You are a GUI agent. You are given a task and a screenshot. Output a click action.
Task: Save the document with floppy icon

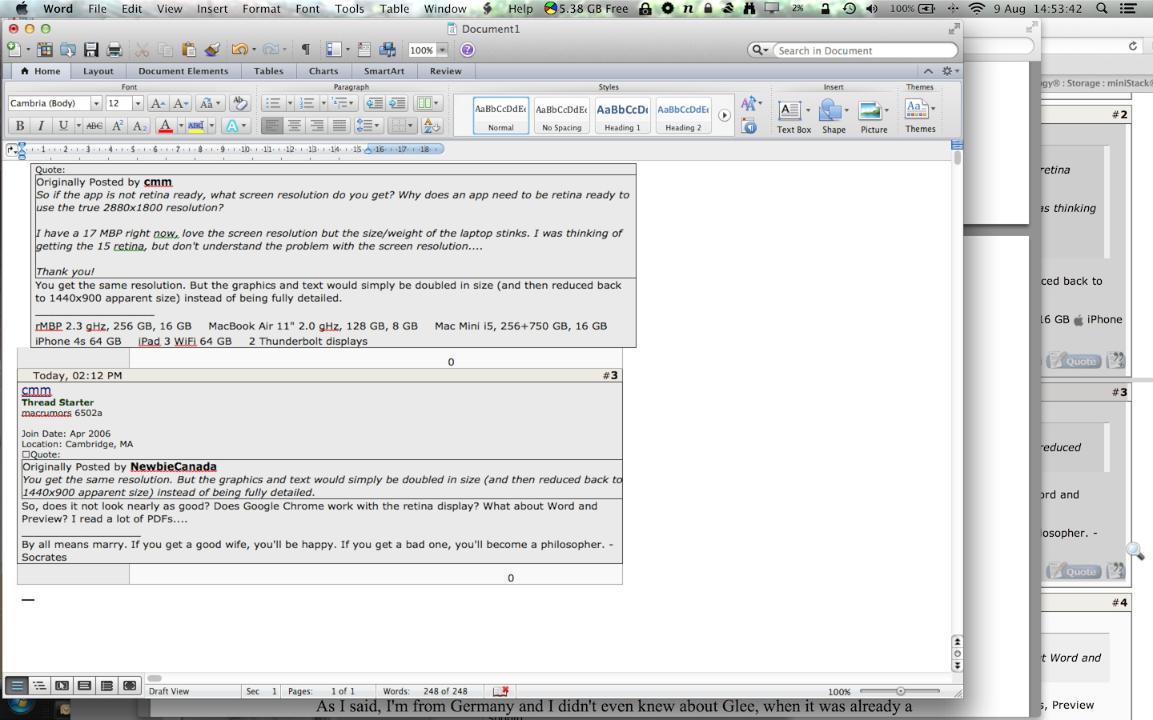click(x=91, y=50)
